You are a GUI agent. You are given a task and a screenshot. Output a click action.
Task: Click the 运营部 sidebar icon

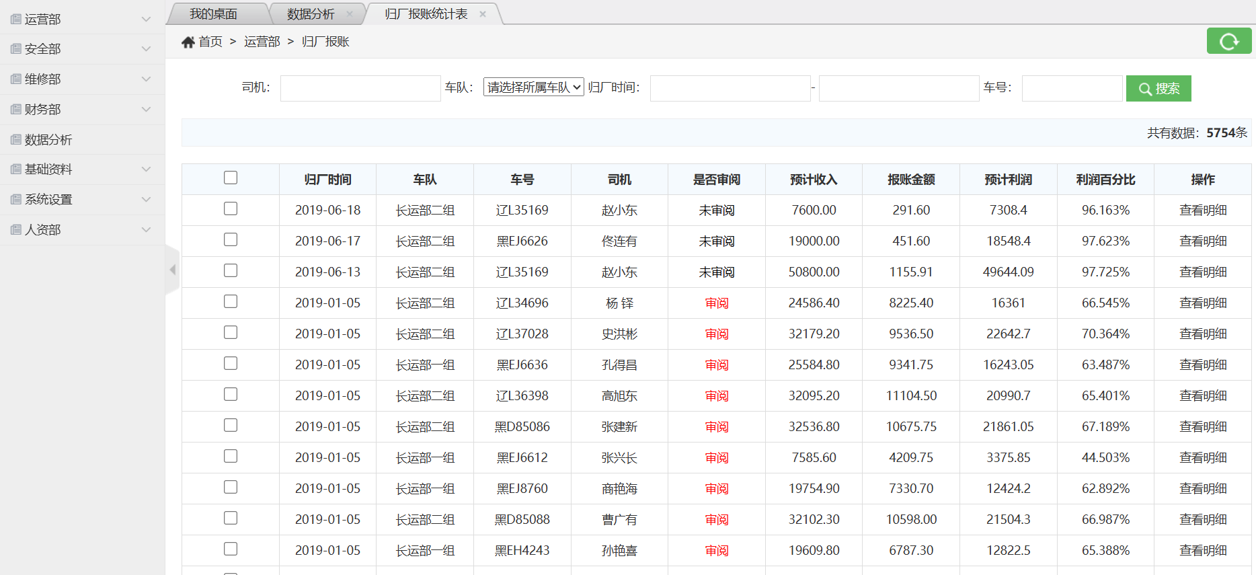point(16,20)
